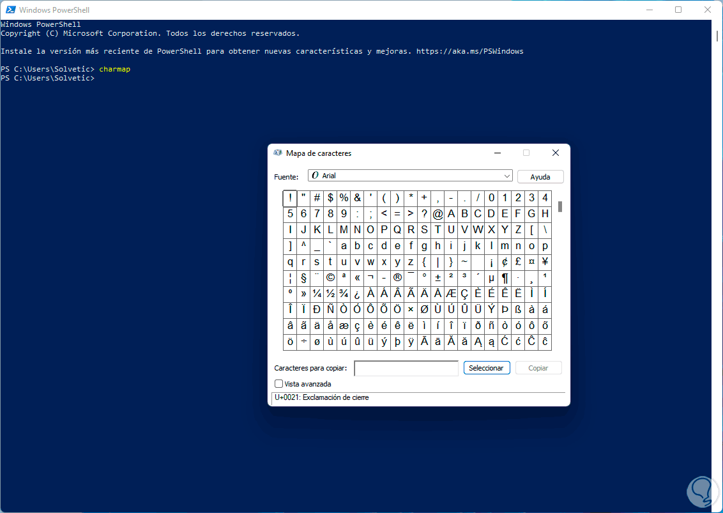723x513 pixels.
Task: Select the Icelandic thorn Þ capital character
Action: pyautogui.click(x=505, y=310)
